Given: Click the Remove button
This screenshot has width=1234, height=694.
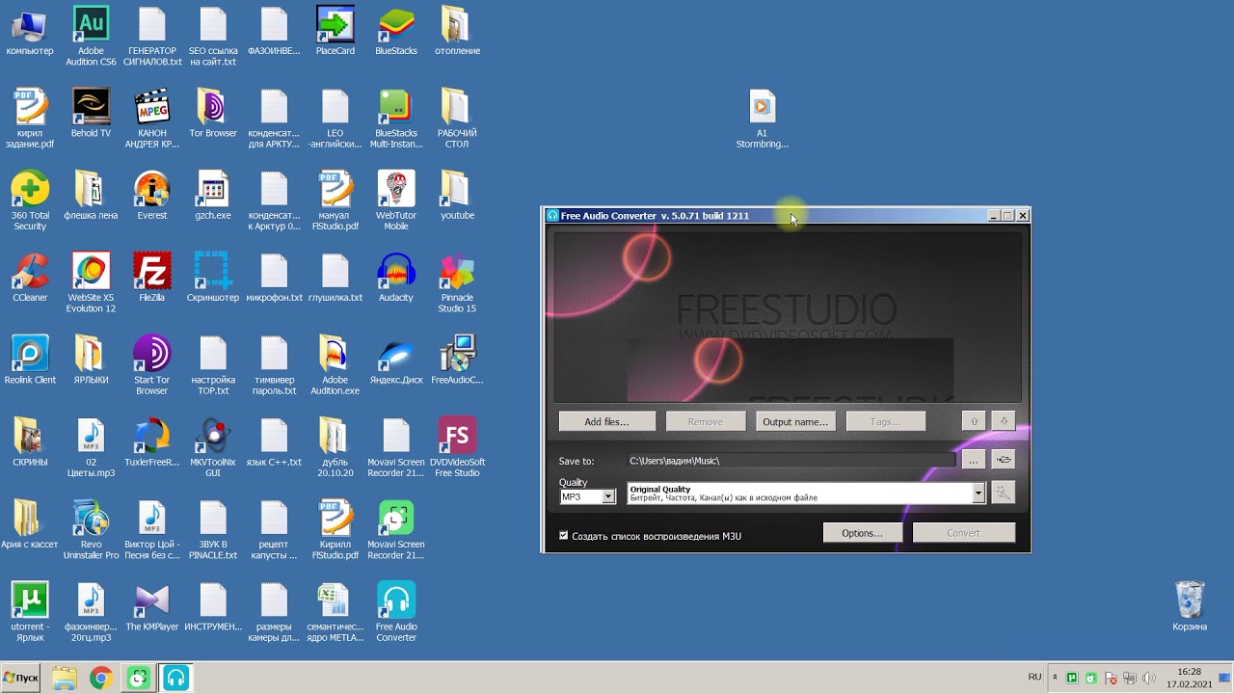Looking at the screenshot, I should [x=706, y=421].
